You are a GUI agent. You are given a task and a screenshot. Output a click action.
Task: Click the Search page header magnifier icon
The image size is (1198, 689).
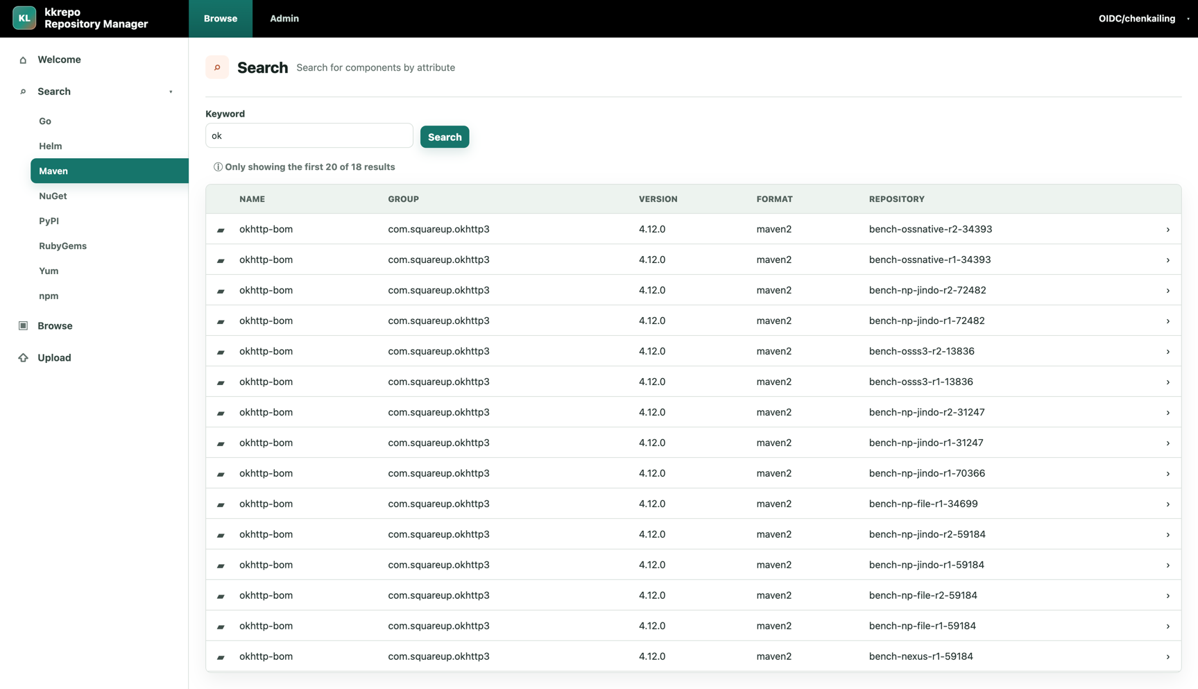(x=217, y=67)
